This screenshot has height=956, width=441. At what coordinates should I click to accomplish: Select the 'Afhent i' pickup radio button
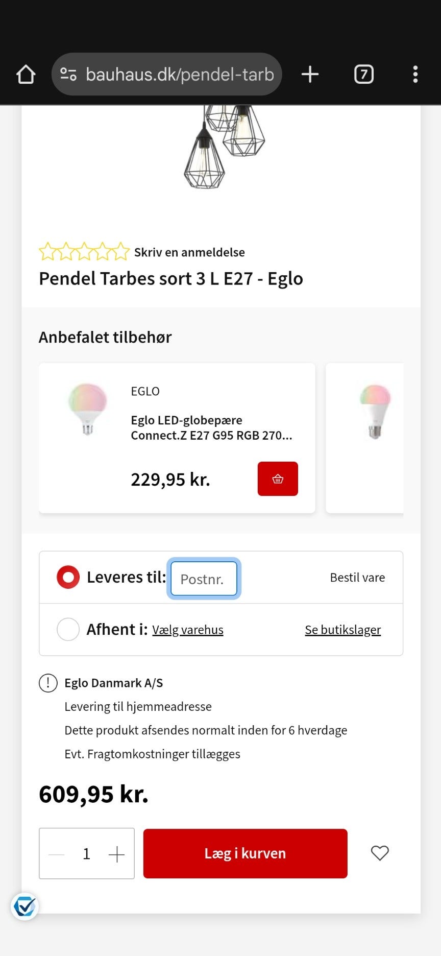[x=68, y=629]
